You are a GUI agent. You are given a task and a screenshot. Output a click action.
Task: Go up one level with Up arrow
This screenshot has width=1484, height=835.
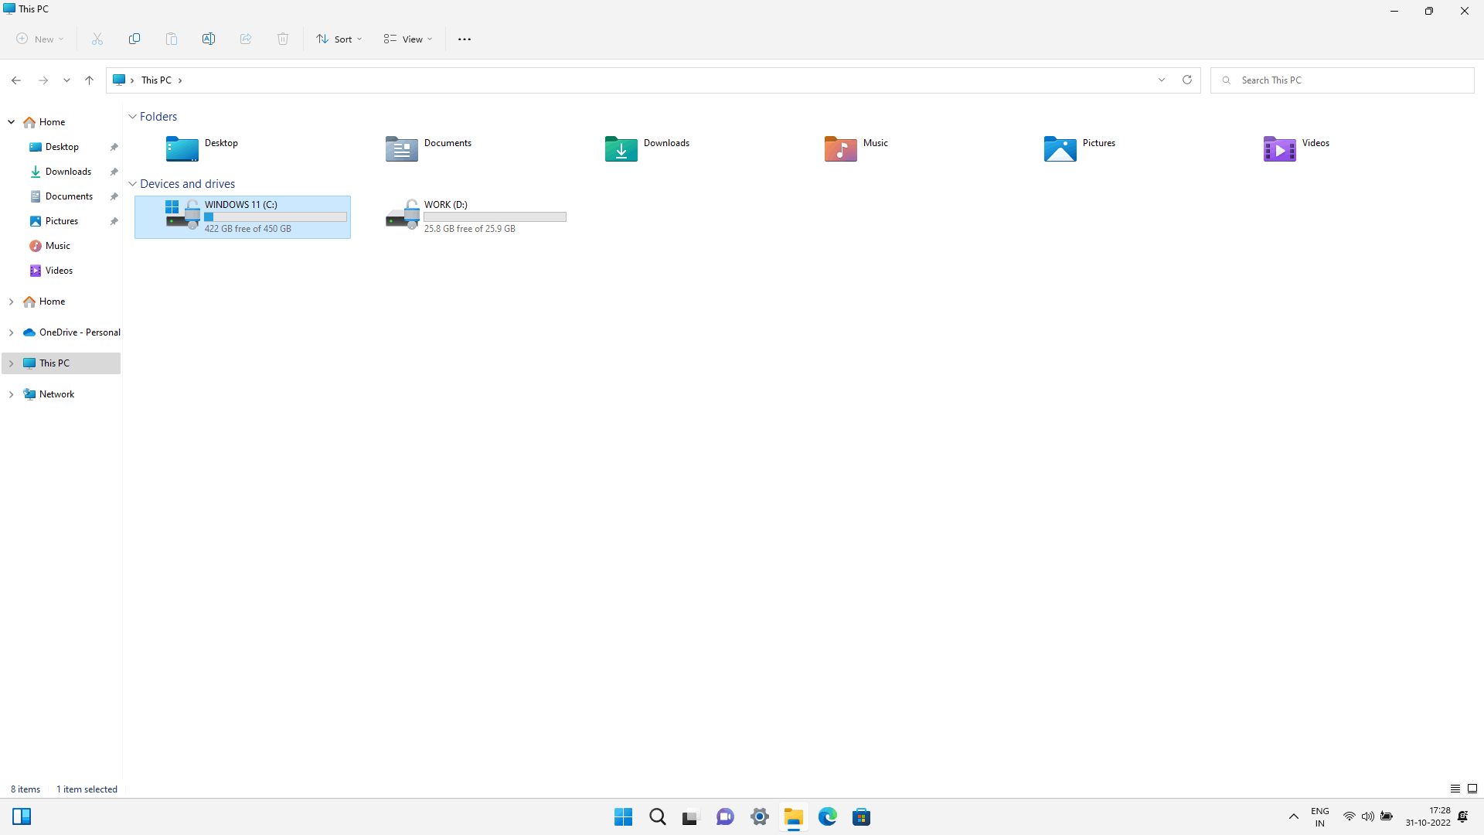[90, 80]
